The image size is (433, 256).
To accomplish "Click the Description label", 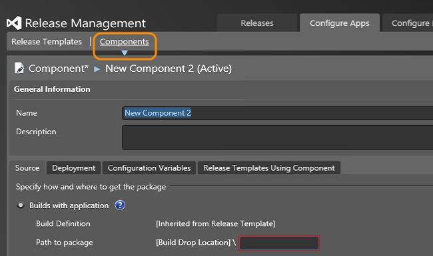I will coord(36,132).
